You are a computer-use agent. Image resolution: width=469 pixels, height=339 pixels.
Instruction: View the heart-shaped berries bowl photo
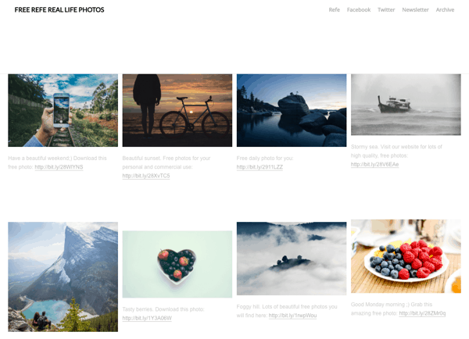pyautogui.click(x=177, y=264)
